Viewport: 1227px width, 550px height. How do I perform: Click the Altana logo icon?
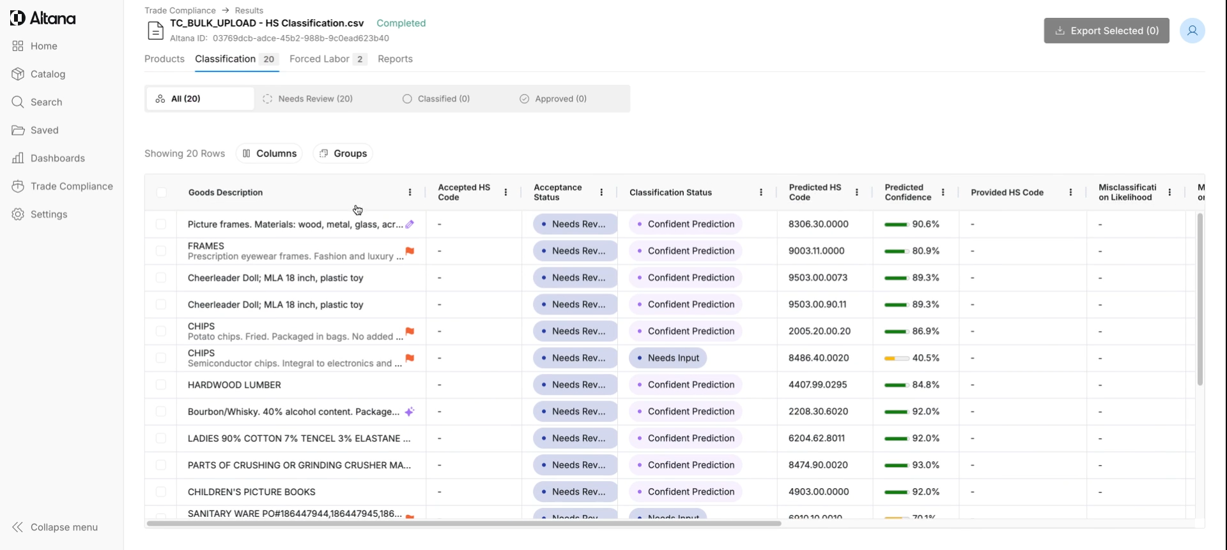[x=18, y=19]
